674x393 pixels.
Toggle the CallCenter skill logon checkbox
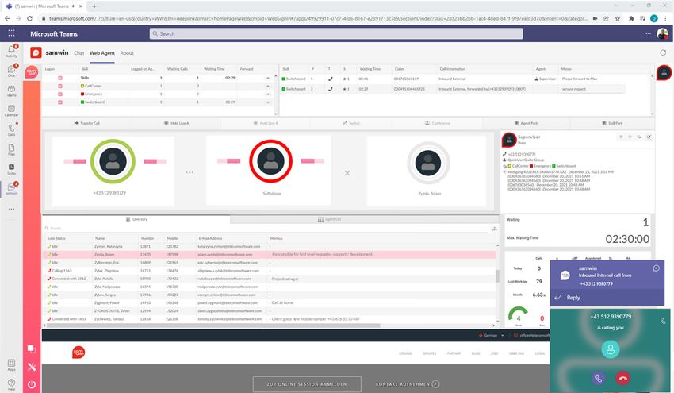[60, 86]
